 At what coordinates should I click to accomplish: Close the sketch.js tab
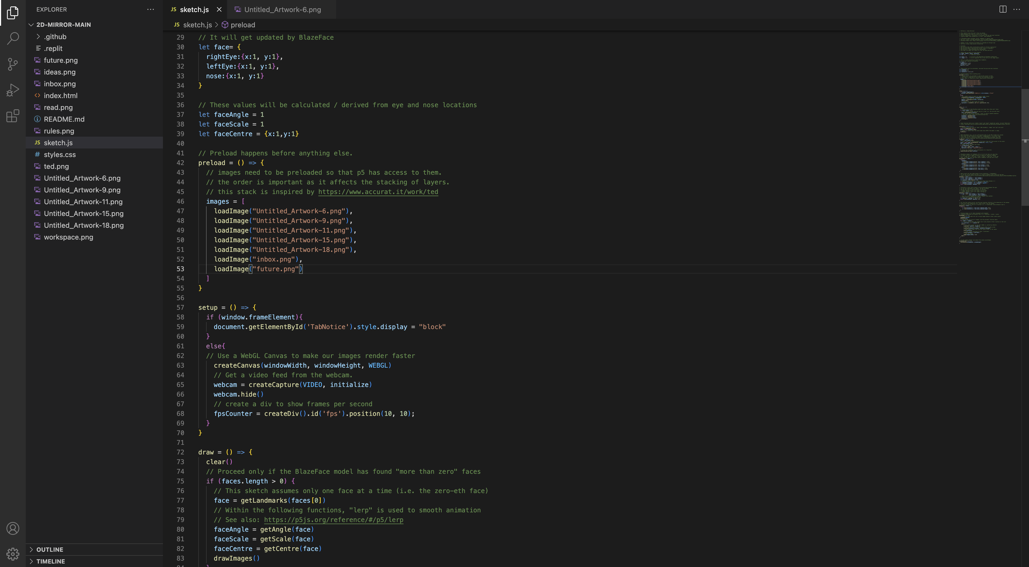point(219,10)
